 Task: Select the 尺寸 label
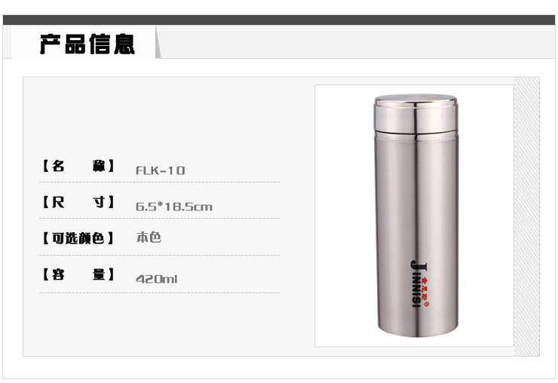pos(78,202)
